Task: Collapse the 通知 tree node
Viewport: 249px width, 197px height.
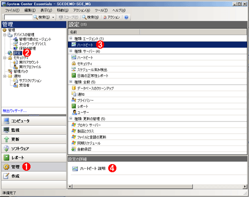Action: coord(5,76)
